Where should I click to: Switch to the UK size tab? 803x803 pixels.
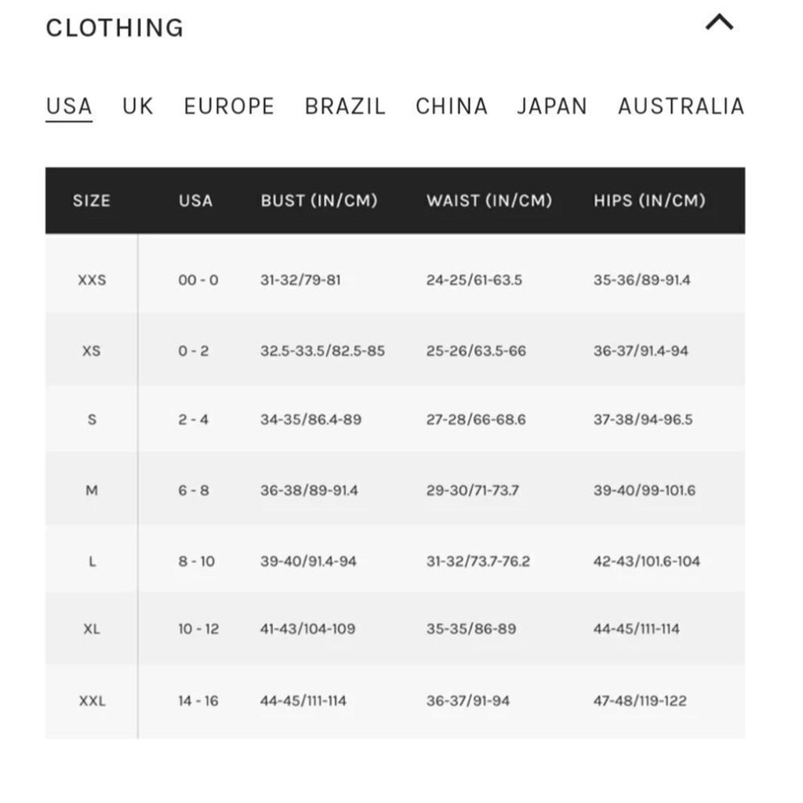tap(138, 107)
